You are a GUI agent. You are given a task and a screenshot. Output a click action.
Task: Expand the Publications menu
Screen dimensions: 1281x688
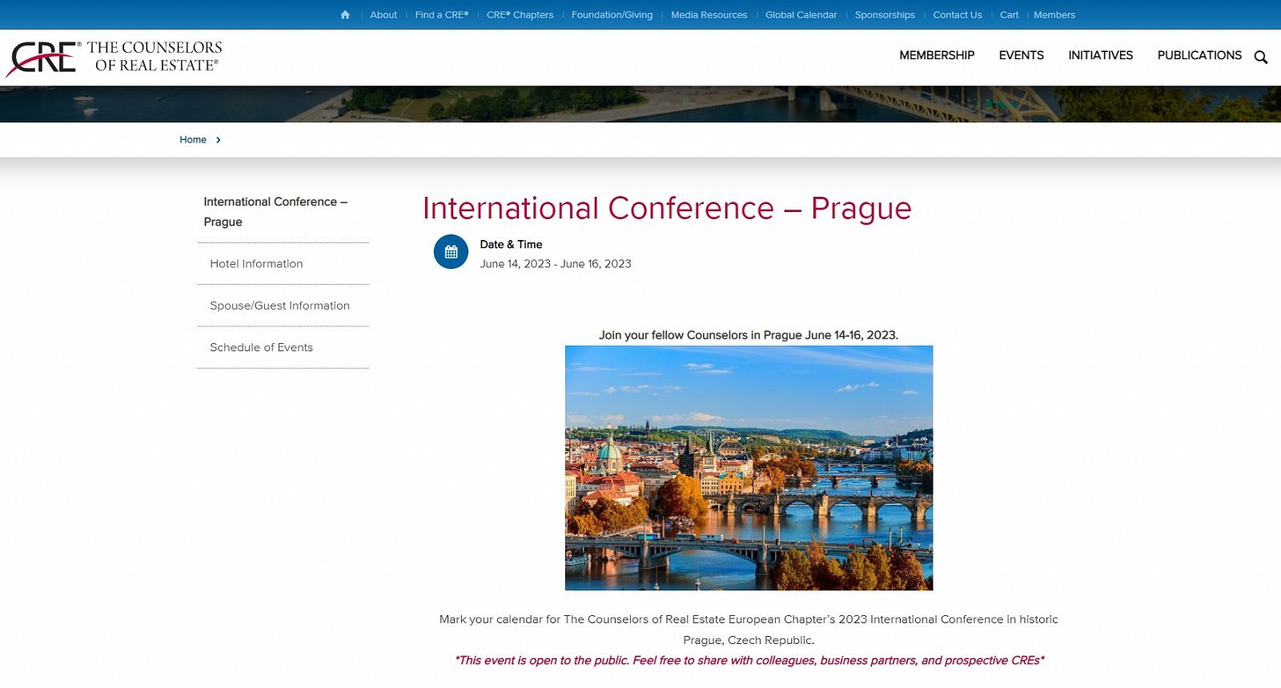click(x=1199, y=55)
